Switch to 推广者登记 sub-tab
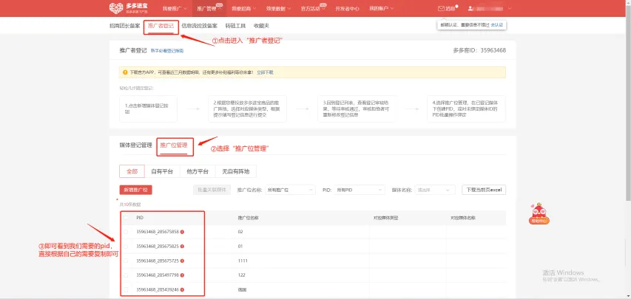This screenshot has height=299, width=631. 161,26
